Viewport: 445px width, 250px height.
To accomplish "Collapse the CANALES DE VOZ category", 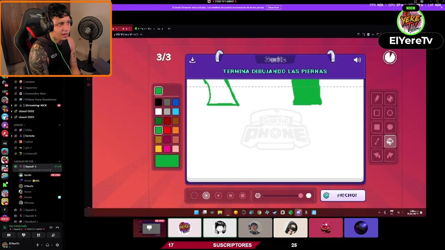I will click(24, 161).
